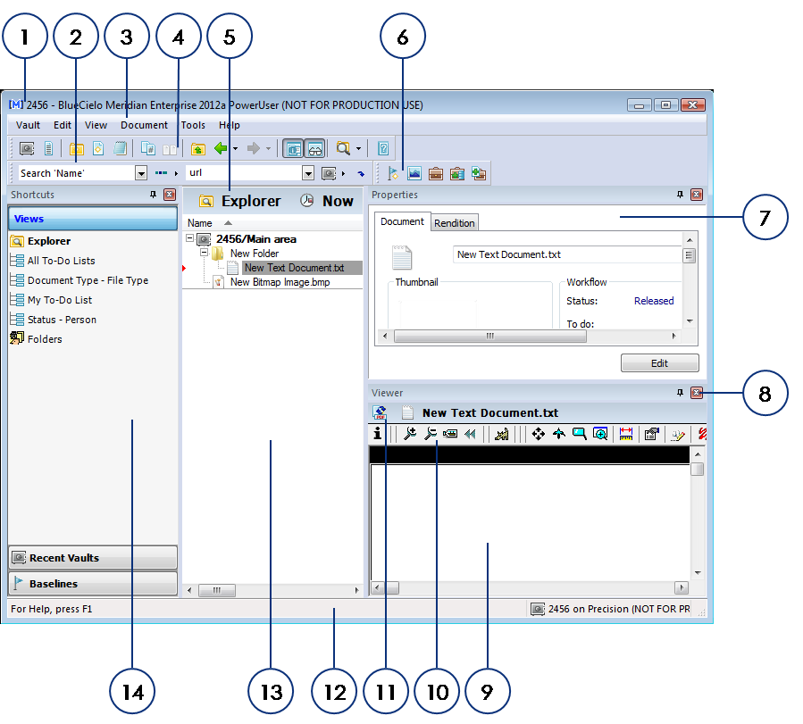Screen dimensions: 803x724
Task: Click the viewer bird fly-to icon
Action: [x=559, y=434]
